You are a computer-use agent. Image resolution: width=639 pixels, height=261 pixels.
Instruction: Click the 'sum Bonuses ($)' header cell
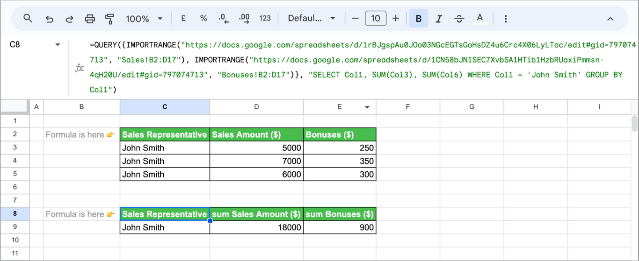340,214
